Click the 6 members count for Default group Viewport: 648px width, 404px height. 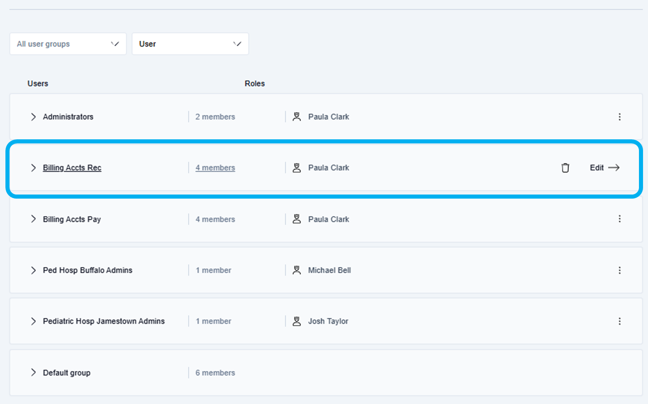[215, 373]
